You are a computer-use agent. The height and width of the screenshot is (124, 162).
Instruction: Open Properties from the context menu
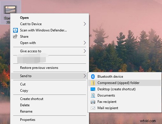[x=50, y=120]
